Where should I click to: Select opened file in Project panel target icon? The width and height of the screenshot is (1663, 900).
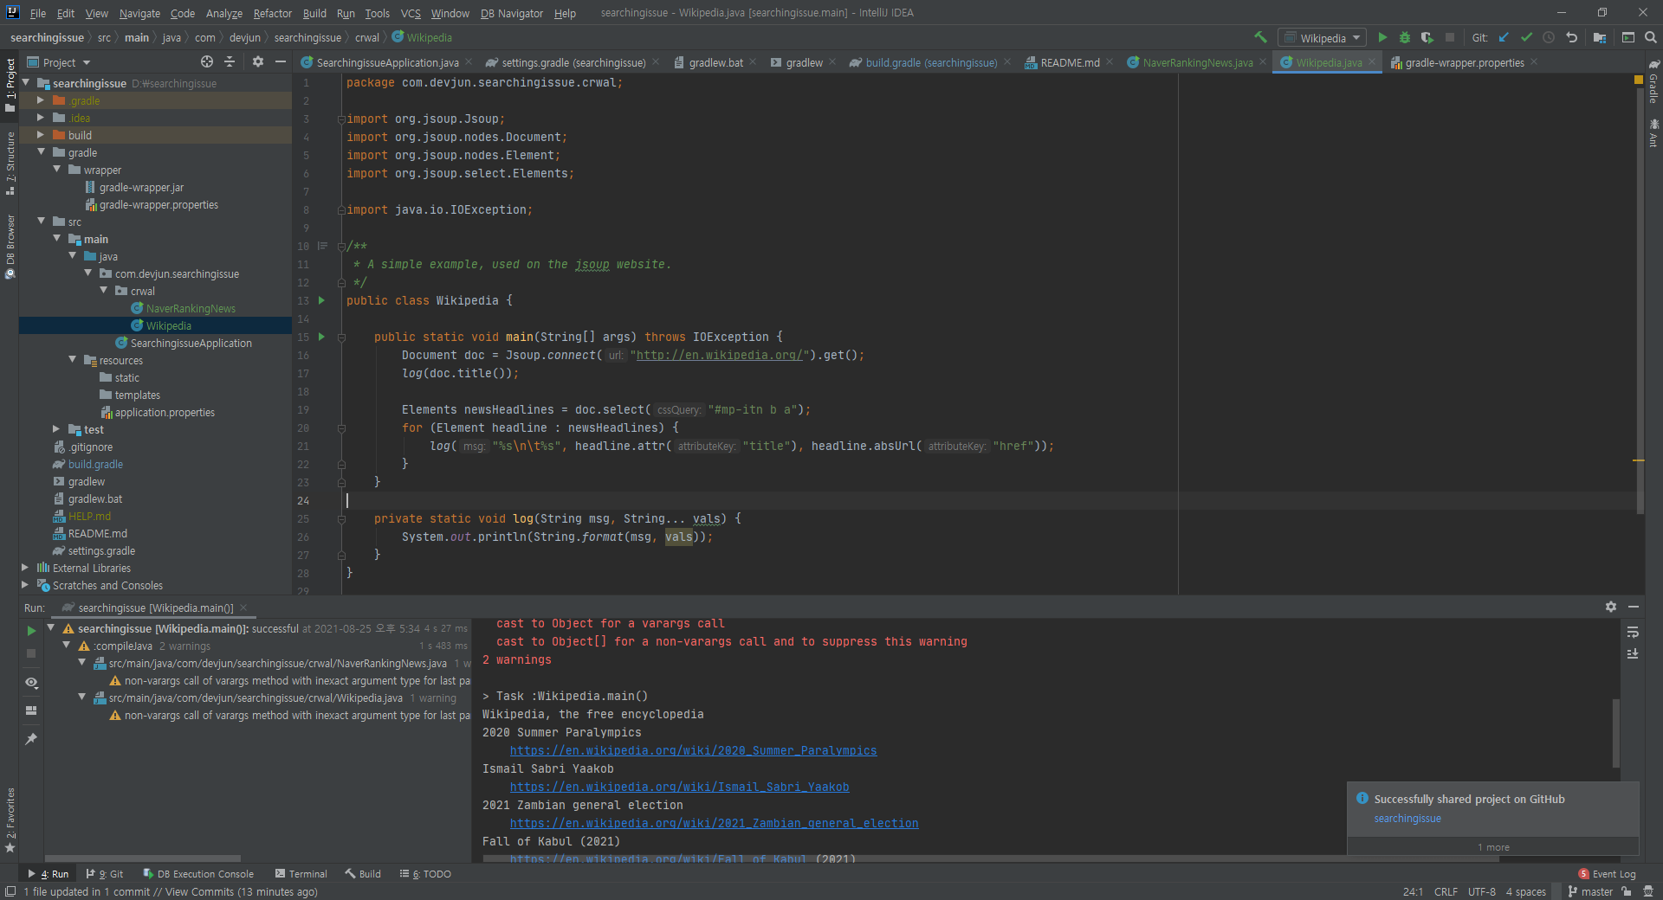207,61
